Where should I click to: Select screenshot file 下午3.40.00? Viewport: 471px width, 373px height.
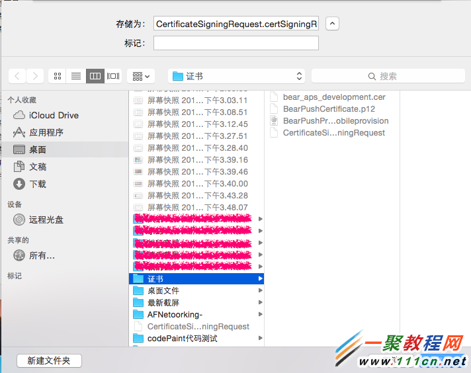point(196,183)
